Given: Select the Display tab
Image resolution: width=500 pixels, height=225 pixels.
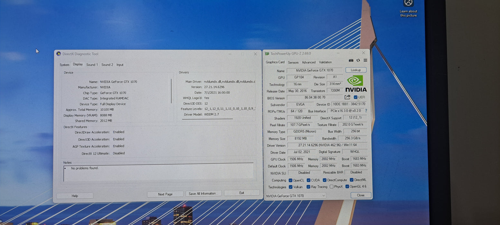Looking at the screenshot, I should pos(78,64).
